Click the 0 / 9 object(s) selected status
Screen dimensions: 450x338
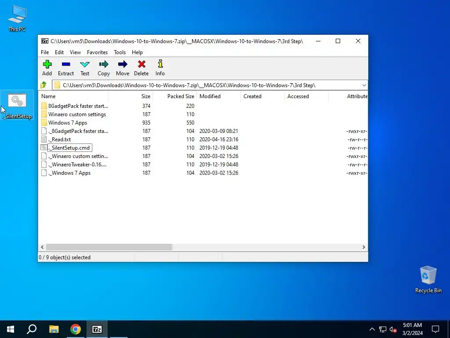65,257
